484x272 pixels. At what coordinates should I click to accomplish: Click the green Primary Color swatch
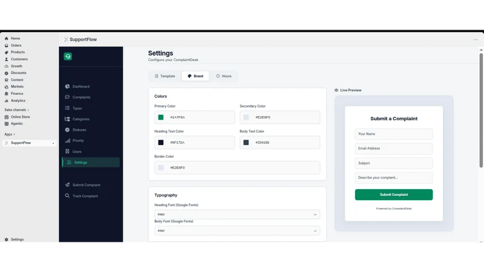point(161,117)
